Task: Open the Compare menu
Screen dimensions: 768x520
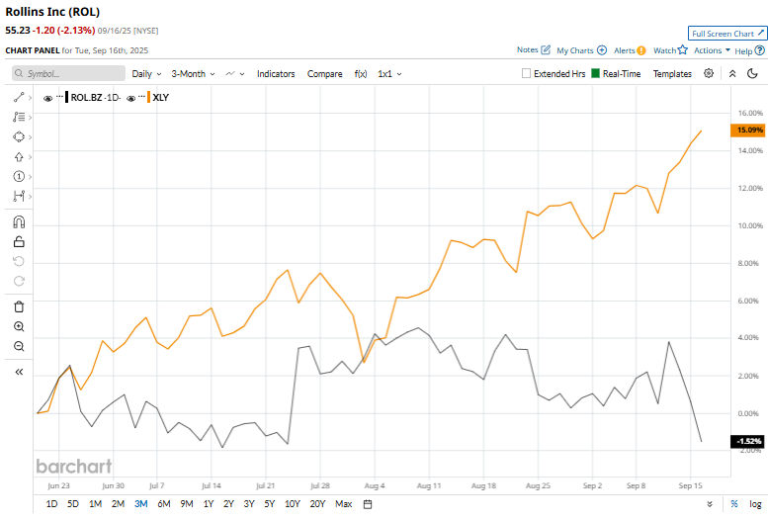Action: tap(325, 74)
